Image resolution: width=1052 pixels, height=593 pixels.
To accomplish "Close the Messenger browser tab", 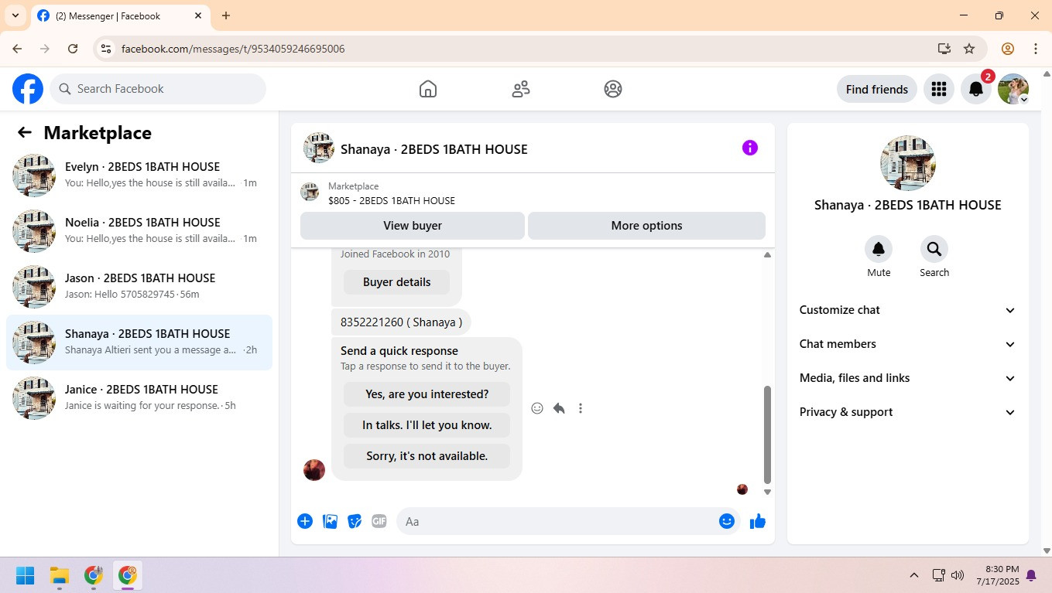I will pyautogui.click(x=198, y=15).
